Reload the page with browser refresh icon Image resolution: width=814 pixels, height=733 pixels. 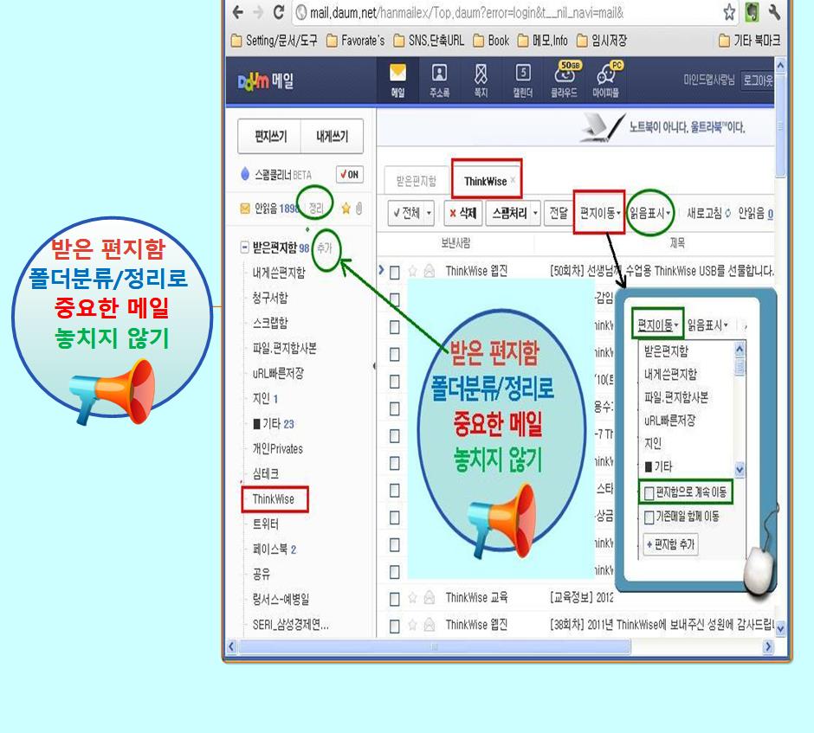tap(278, 14)
